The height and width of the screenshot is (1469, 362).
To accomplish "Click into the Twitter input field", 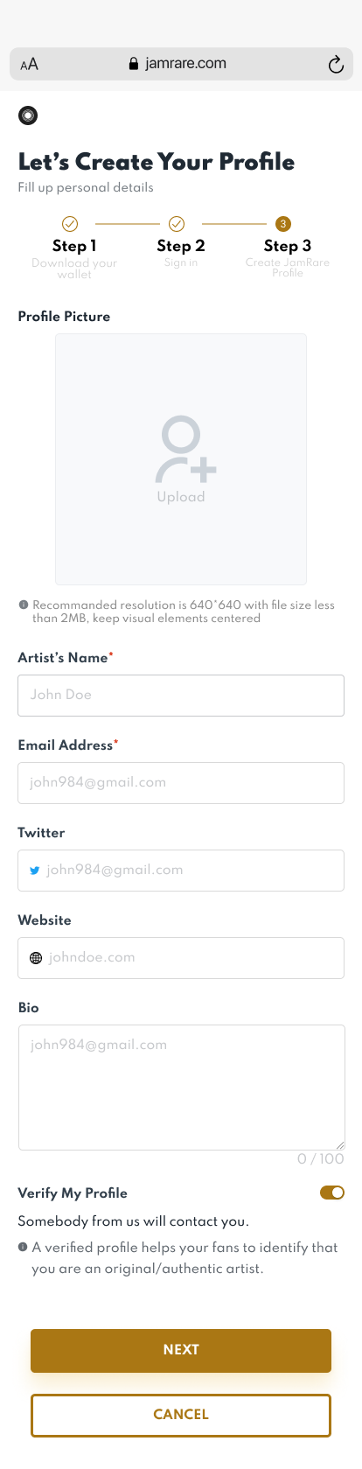I will click(x=181, y=871).
